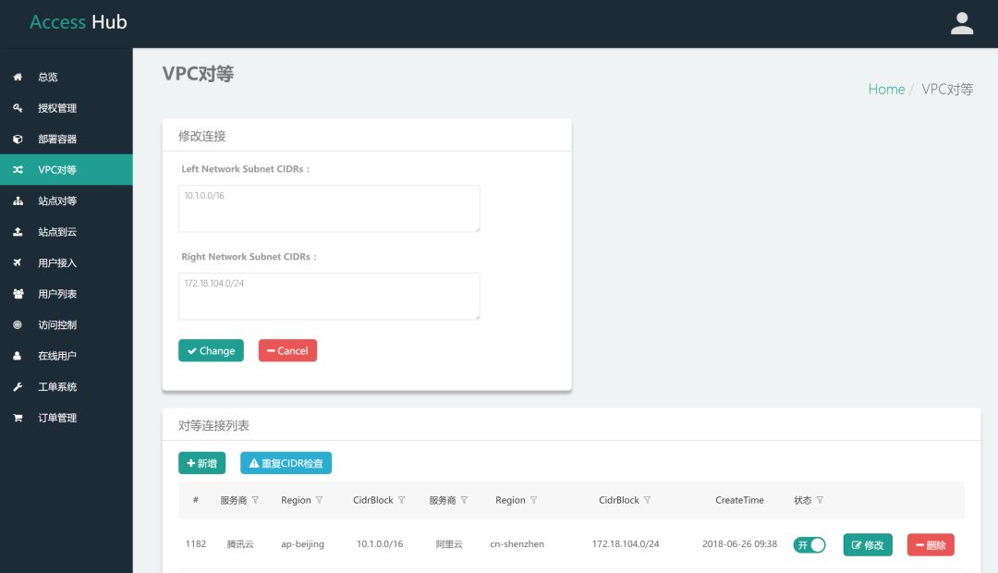The height and width of the screenshot is (573, 998).
Task: Focus Right Network Subnet CIDRs textarea
Action: click(x=329, y=297)
